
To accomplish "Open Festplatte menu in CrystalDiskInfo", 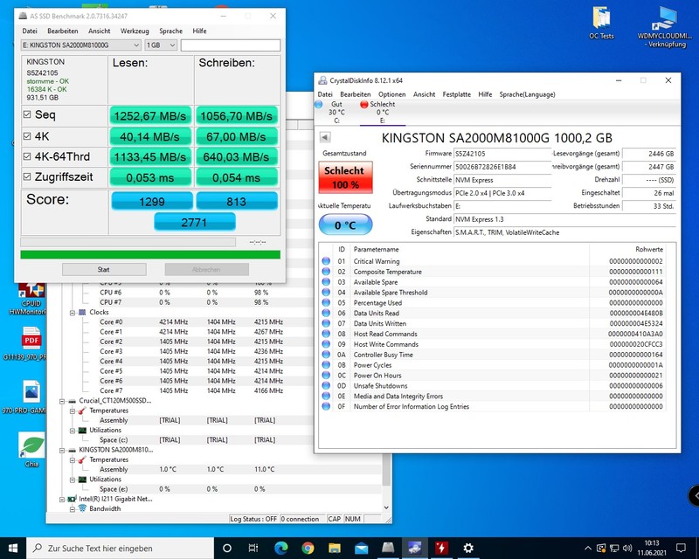I will click(456, 94).
